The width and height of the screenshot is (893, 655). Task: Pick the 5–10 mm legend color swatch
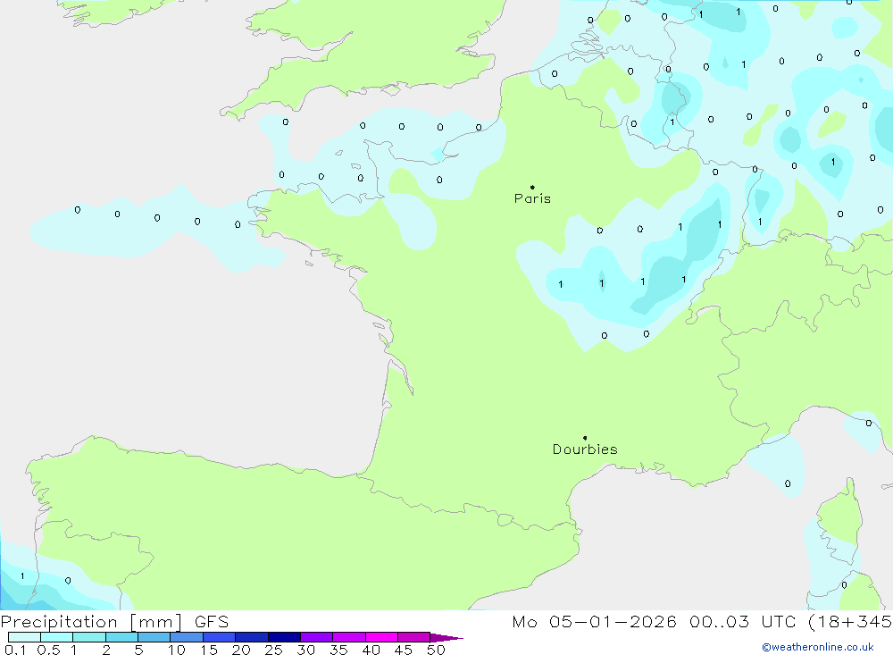click(154, 637)
